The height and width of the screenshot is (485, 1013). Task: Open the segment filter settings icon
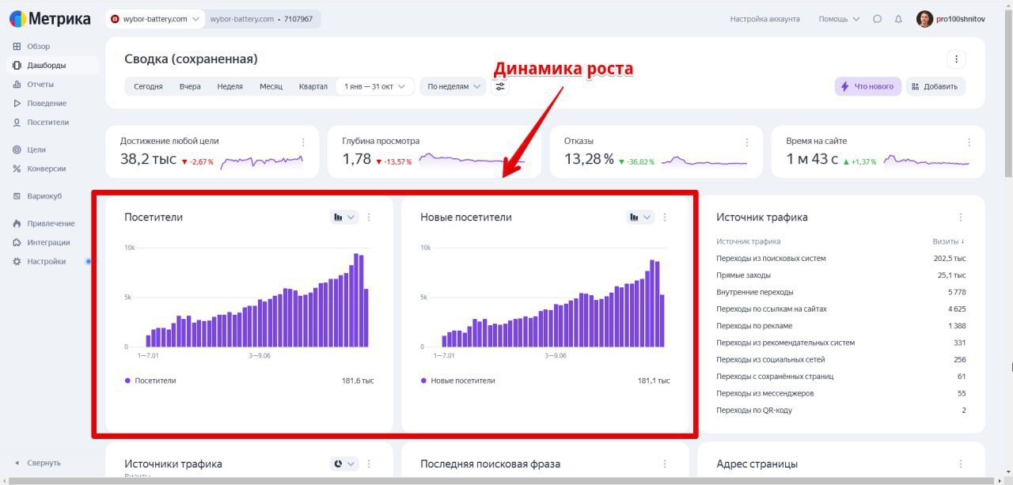500,86
